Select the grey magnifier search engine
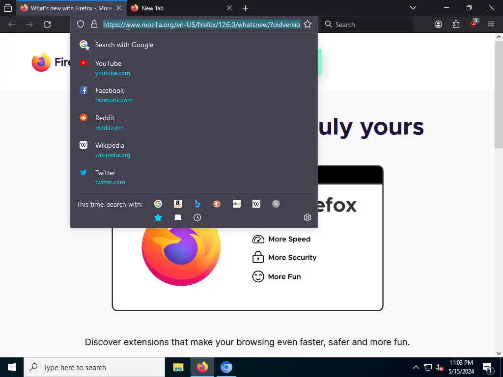 point(276,204)
